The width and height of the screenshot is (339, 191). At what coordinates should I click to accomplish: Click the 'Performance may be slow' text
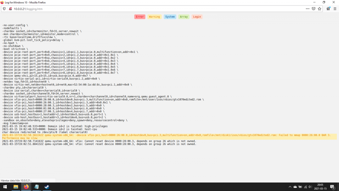[20, 138]
